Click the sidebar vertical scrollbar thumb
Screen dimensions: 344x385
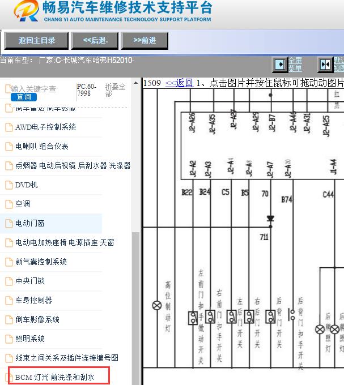click(x=135, y=308)
